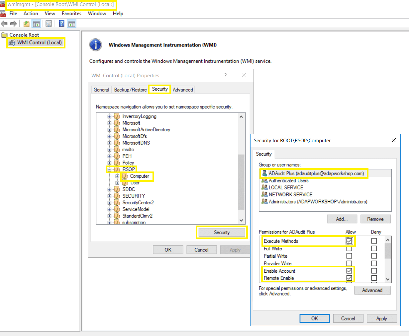Open Help via blue question mark icon

pos(61,24)
